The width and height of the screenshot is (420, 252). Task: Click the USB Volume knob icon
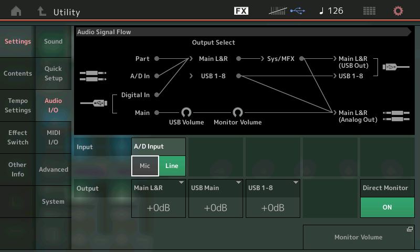pos(186,112)
